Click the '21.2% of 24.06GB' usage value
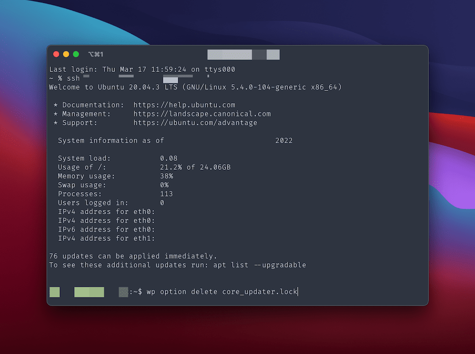Image resolution: width=475 pixels, height=354 pixels. [195, 167]
